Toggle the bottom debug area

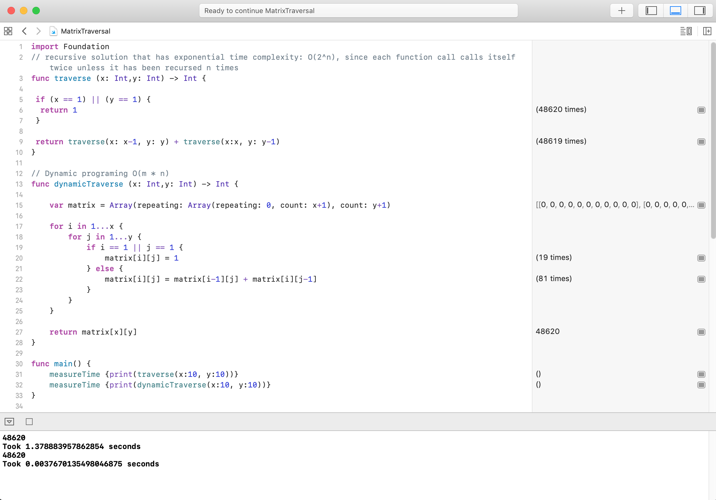[x=675, y=11]
